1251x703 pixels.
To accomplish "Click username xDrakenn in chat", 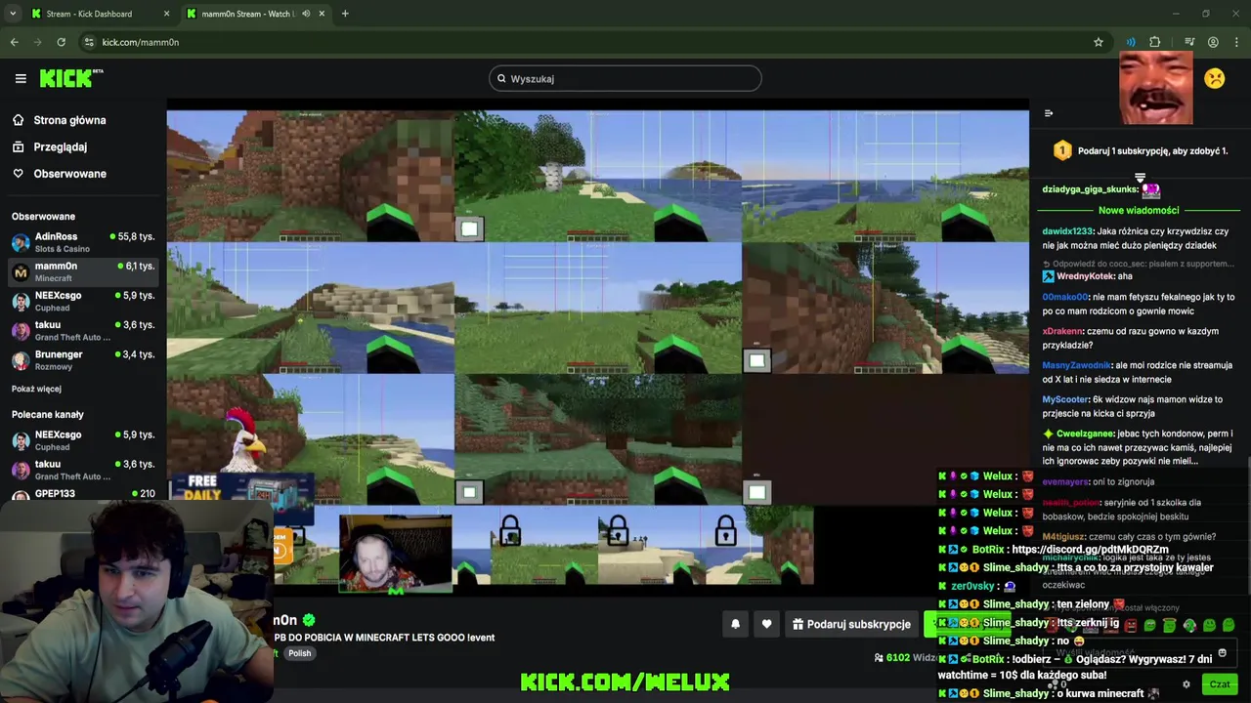I will pos(1062,331).
